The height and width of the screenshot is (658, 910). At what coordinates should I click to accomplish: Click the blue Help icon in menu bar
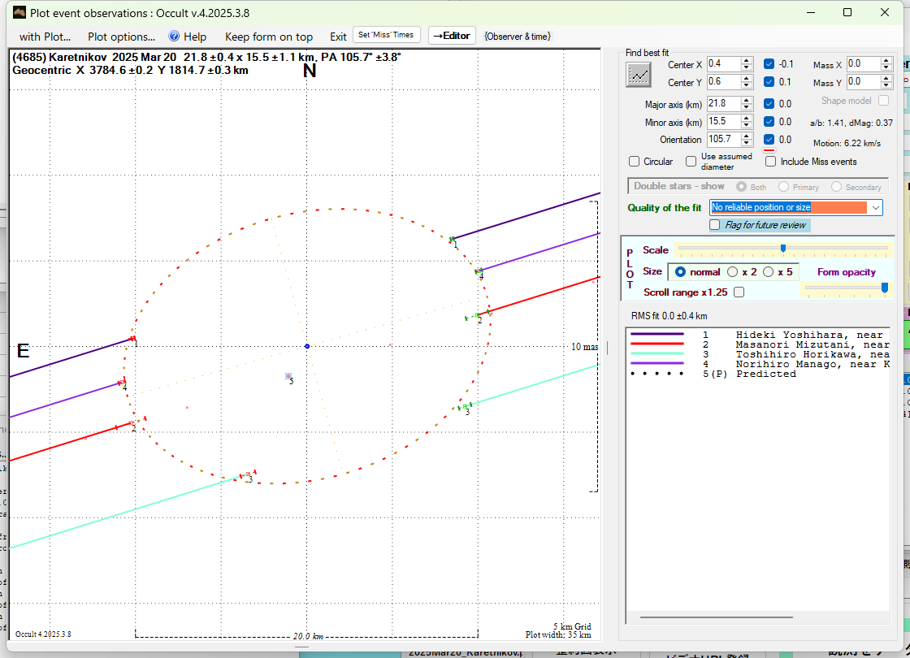pyautogui.click(x=174, y=37)
